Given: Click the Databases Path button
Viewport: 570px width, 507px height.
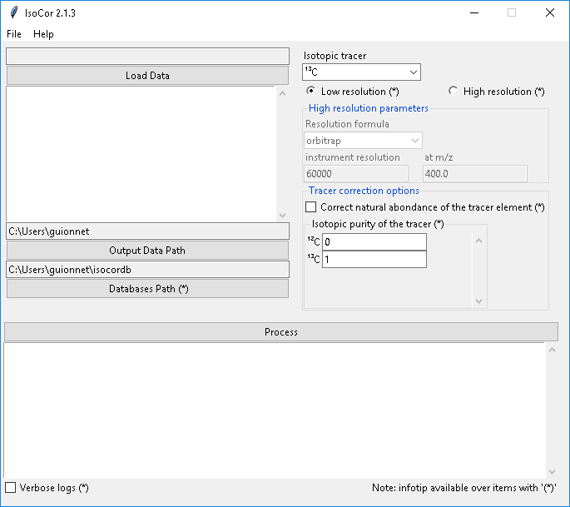Looking at the screenshot, I should click(147, 288).
